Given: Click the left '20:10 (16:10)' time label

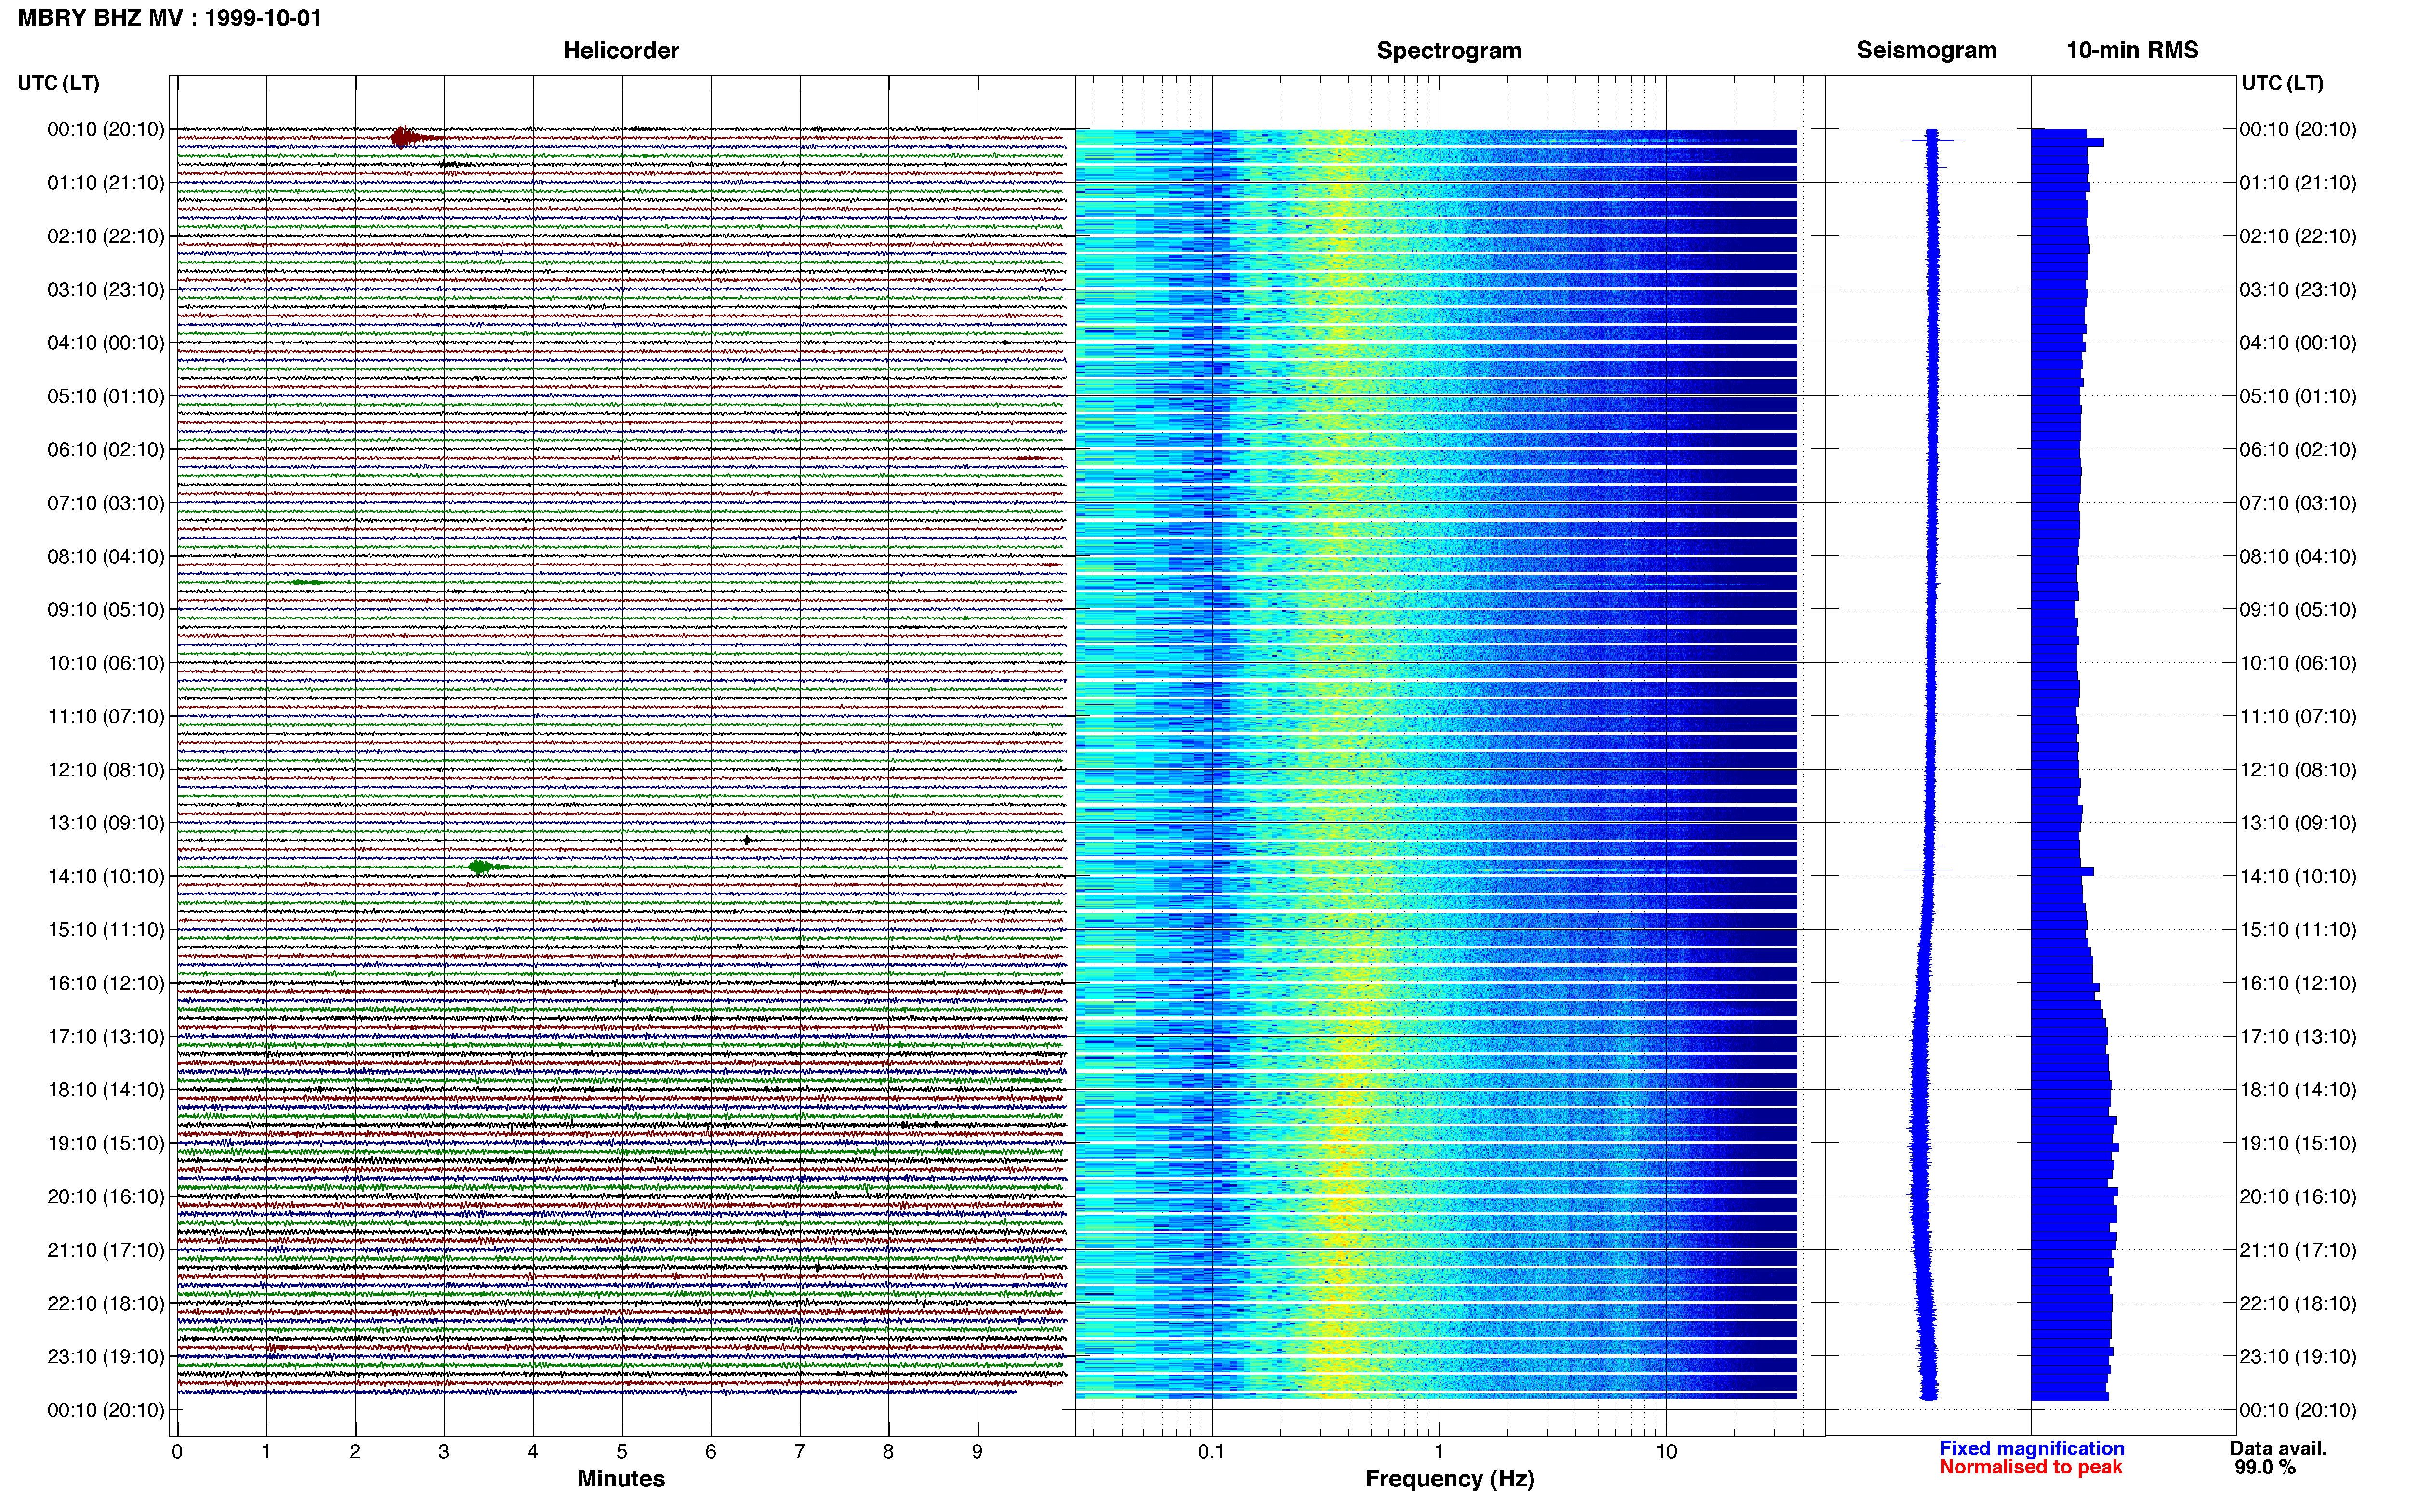Looking at the screenshot, I should (x=106, y=1196).
